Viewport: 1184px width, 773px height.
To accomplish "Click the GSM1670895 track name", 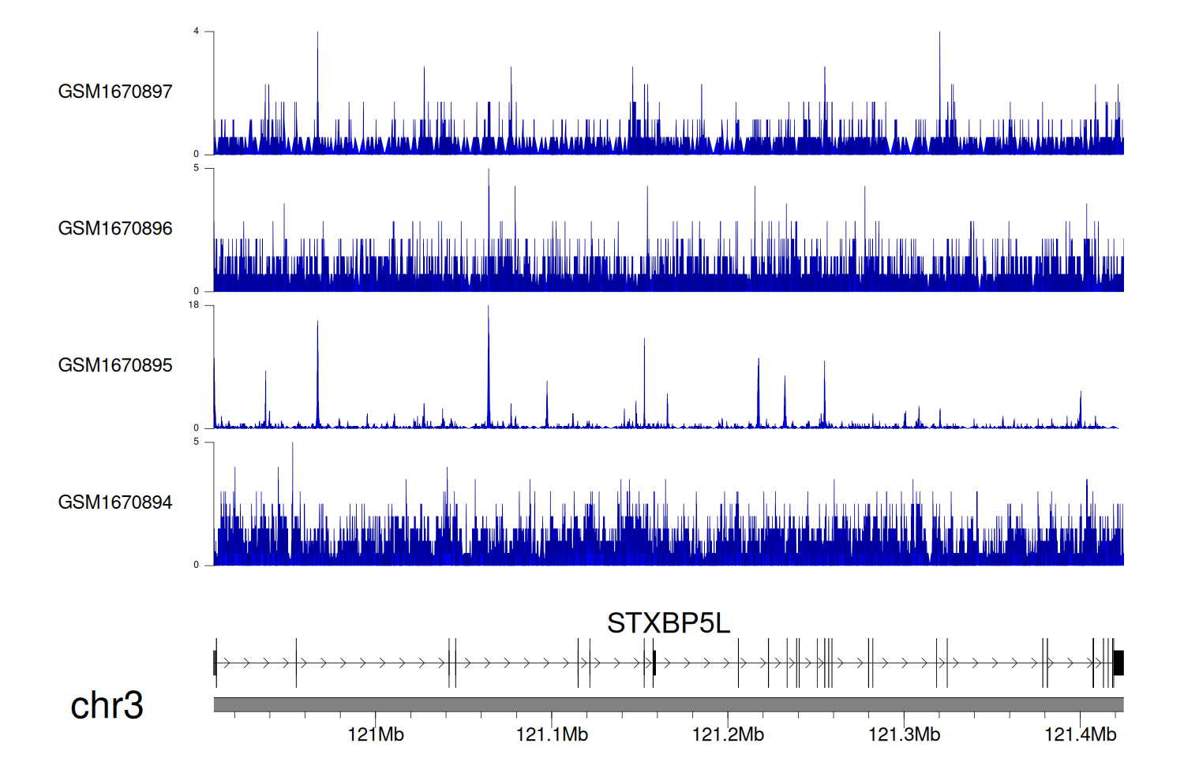I will pyautogui.click(x=115, y=365).
